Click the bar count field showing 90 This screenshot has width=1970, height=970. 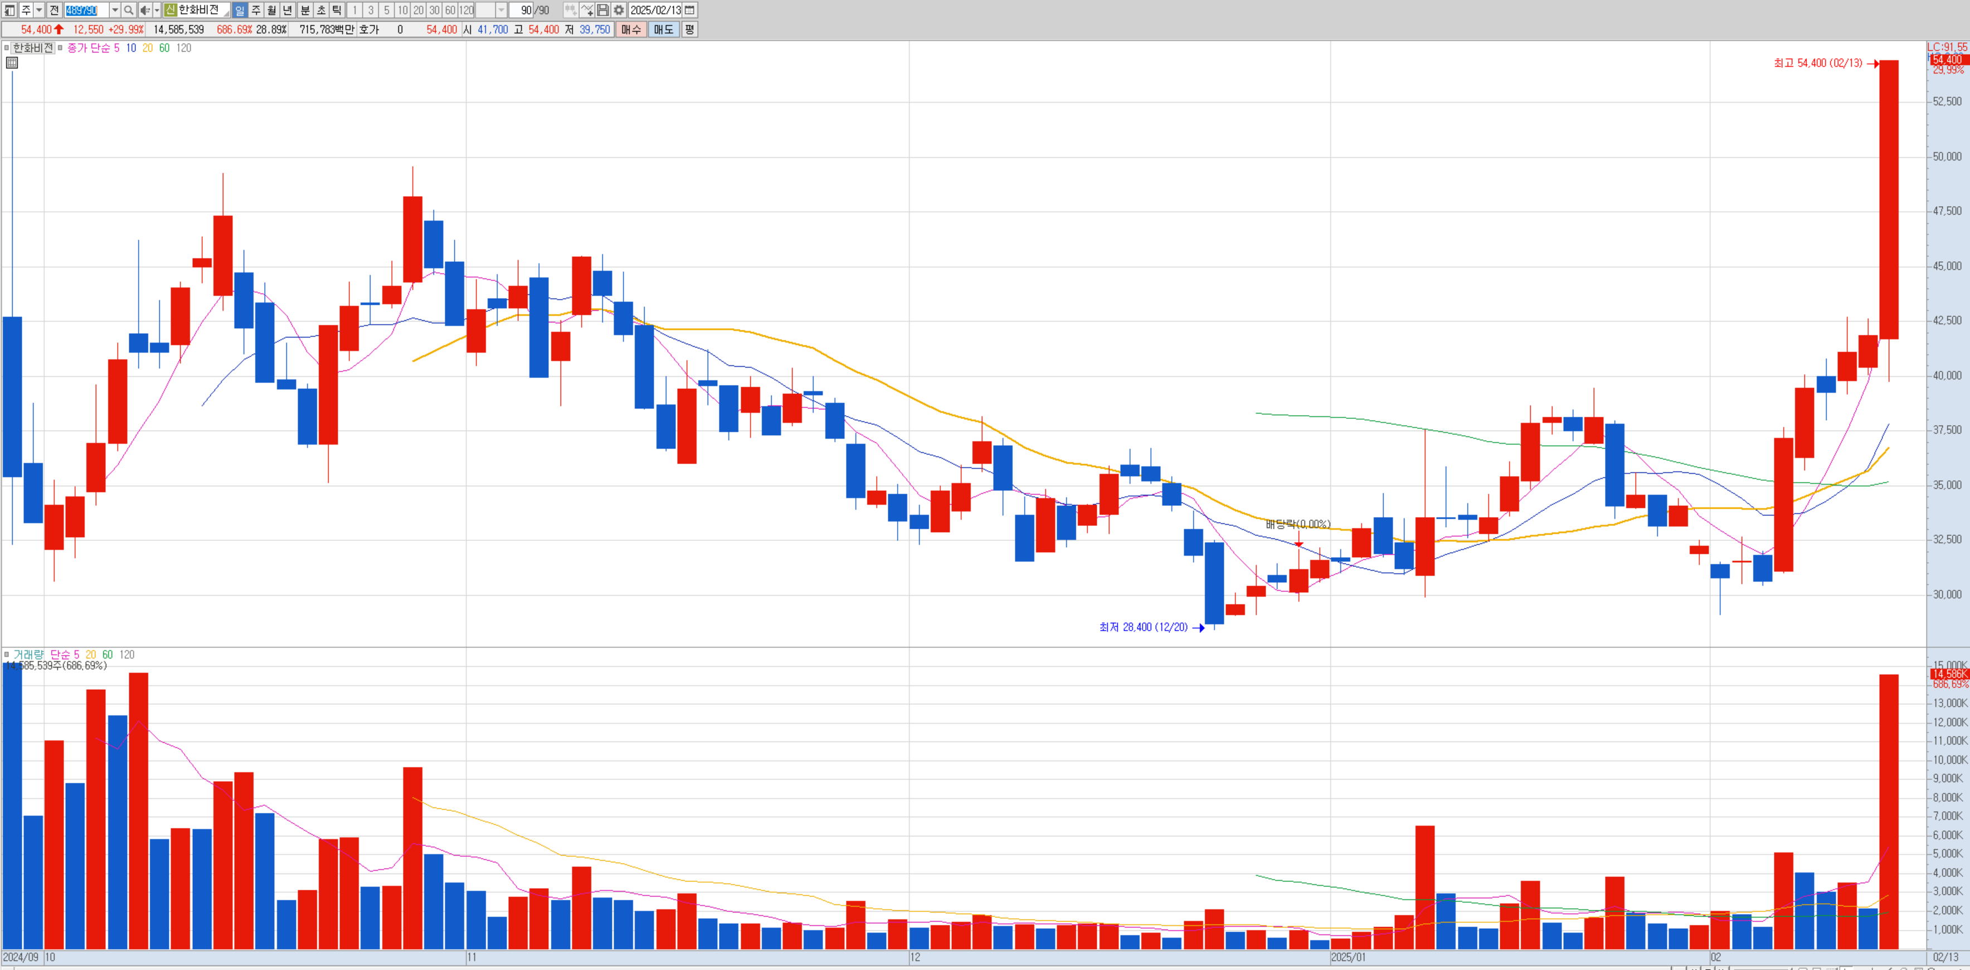tap(522, 10)
